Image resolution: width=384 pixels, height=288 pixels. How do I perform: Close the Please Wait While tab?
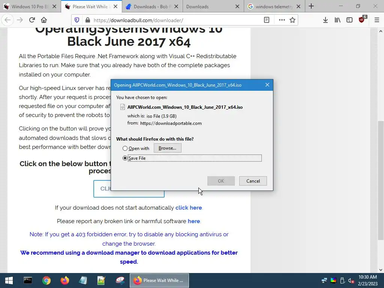115,7
